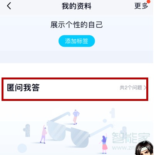
Task: View the 共2个问题 link
Action: 131,88
